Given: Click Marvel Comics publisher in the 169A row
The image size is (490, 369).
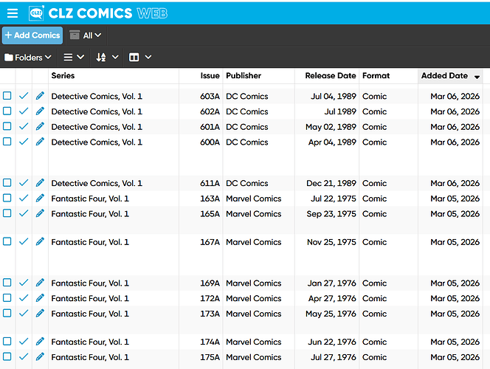Looking at the screenshot, I should click(x=253, y=283).
